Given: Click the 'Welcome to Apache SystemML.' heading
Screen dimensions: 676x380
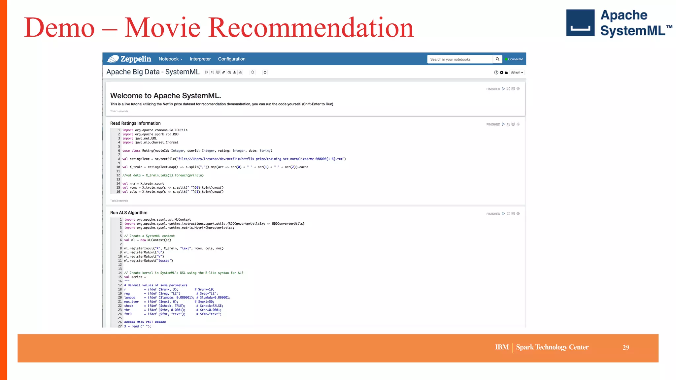Looking at the screenshot, I should tap(165, 96).
